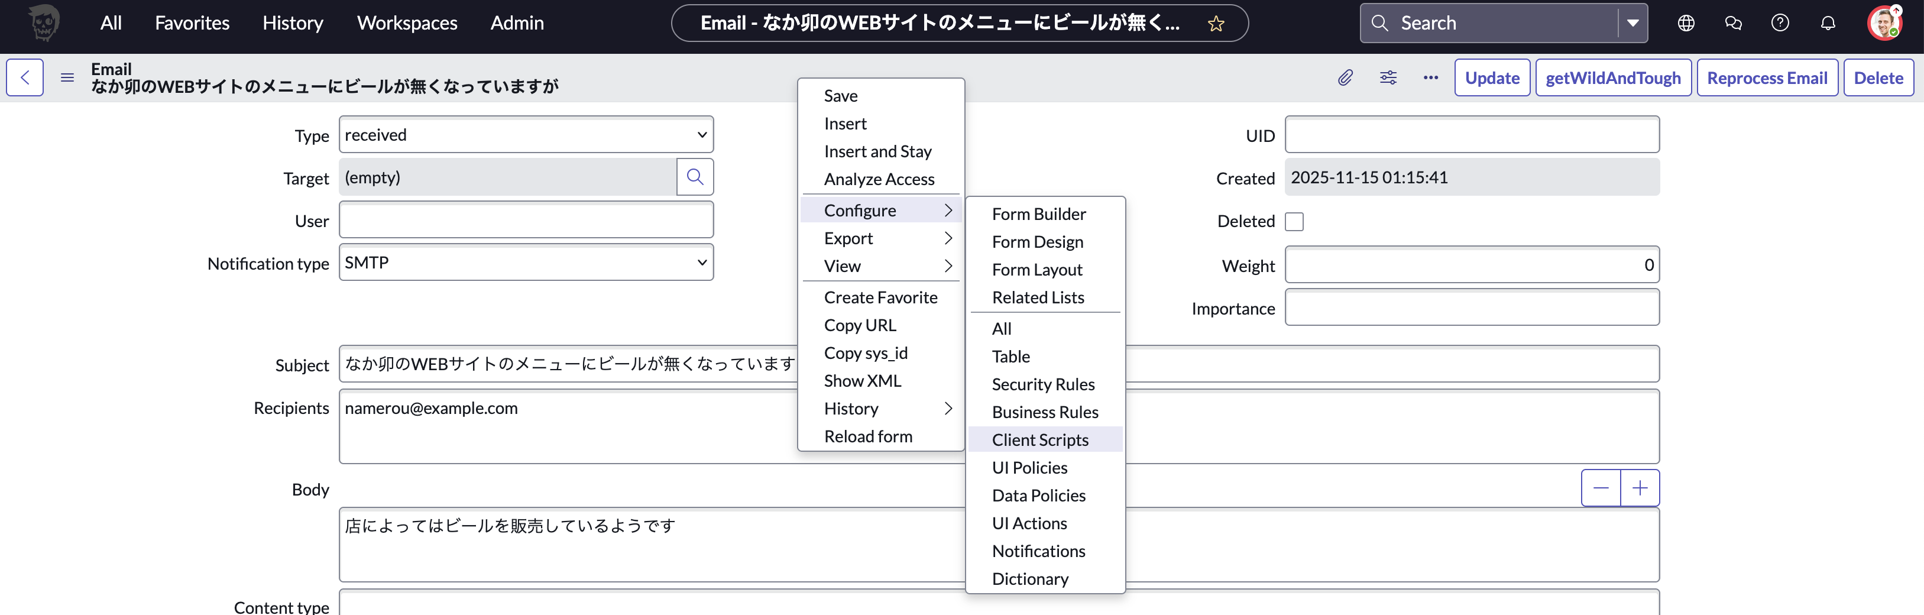
Task: Open the Workspaces menu
Action: click(x=407, y=23)
